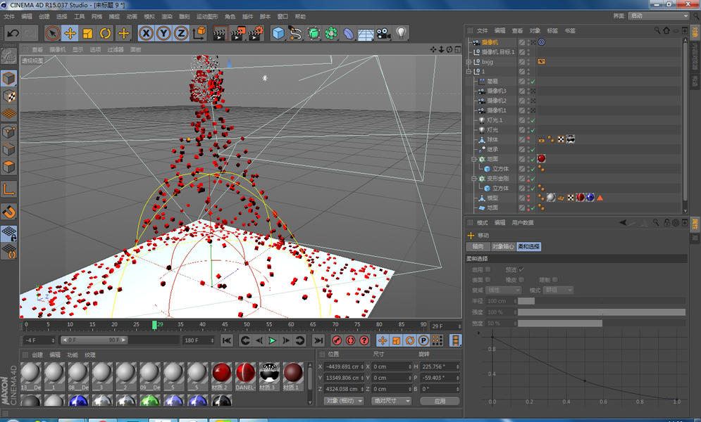Add a light bulb object
The height and width of the screenshot is (422, 701).
[x=401, y=34]
